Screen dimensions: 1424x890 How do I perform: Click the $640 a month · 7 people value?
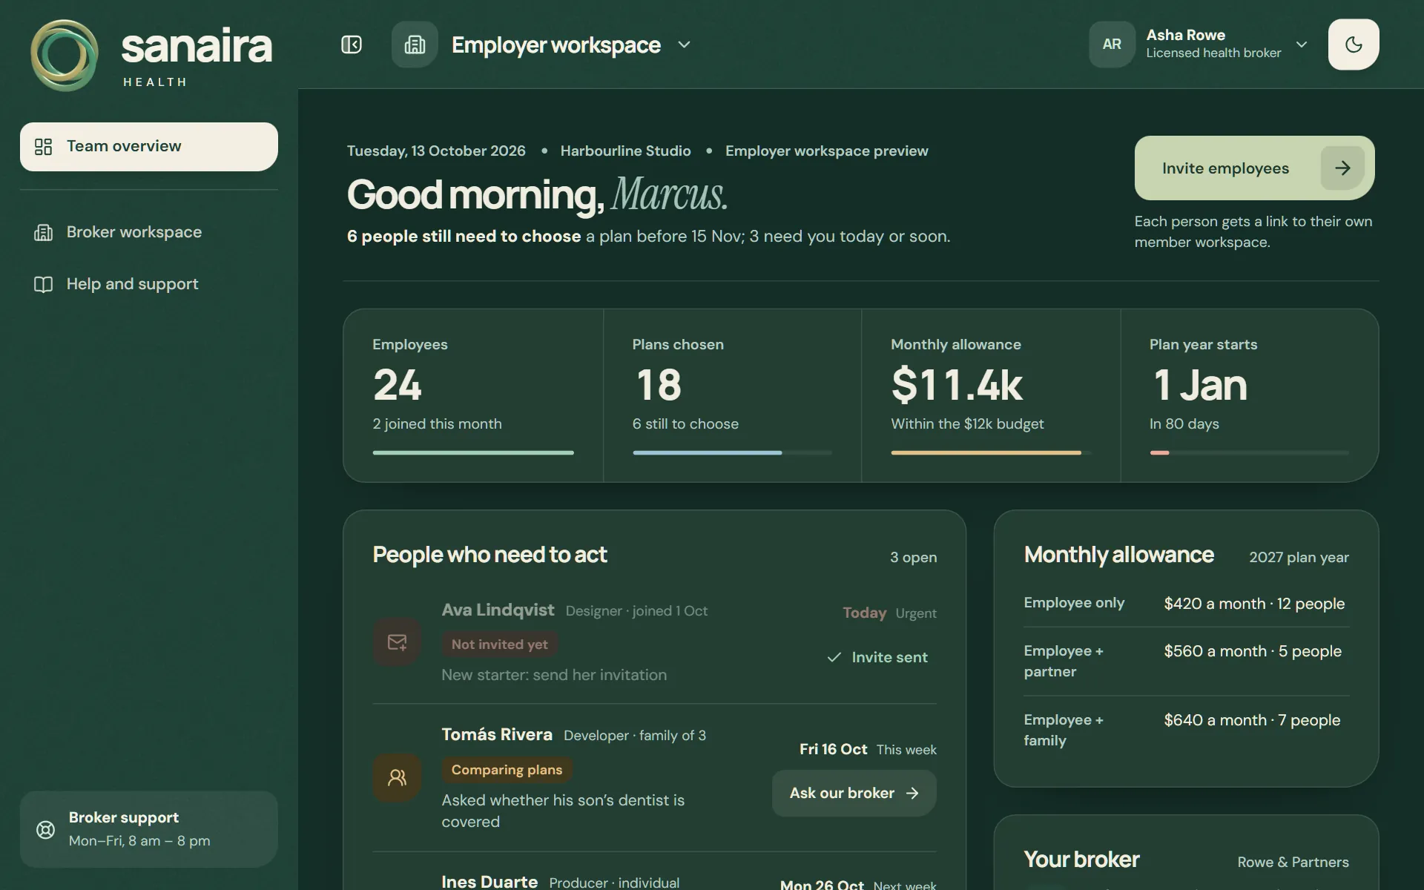(1252, 720)
